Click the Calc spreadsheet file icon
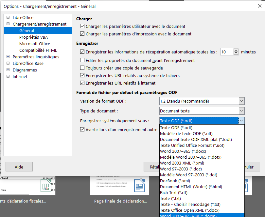265x217 pixels. click(x=46, y=186)
